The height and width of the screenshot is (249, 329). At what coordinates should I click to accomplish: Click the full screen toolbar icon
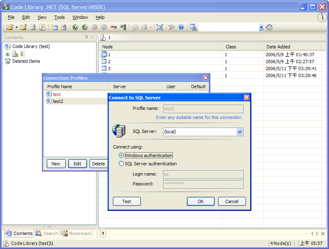pyautogui.click(x=160, y=27)
